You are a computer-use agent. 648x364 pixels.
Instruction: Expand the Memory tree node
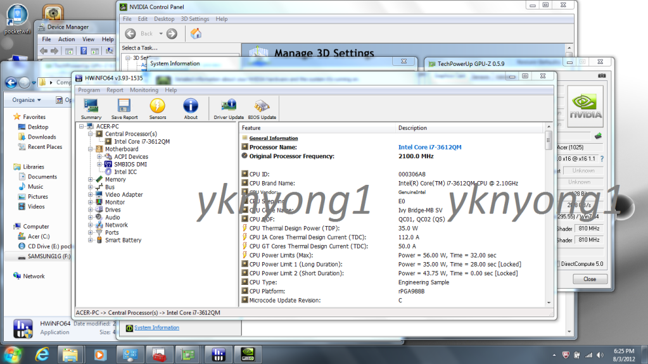(90, 179)
